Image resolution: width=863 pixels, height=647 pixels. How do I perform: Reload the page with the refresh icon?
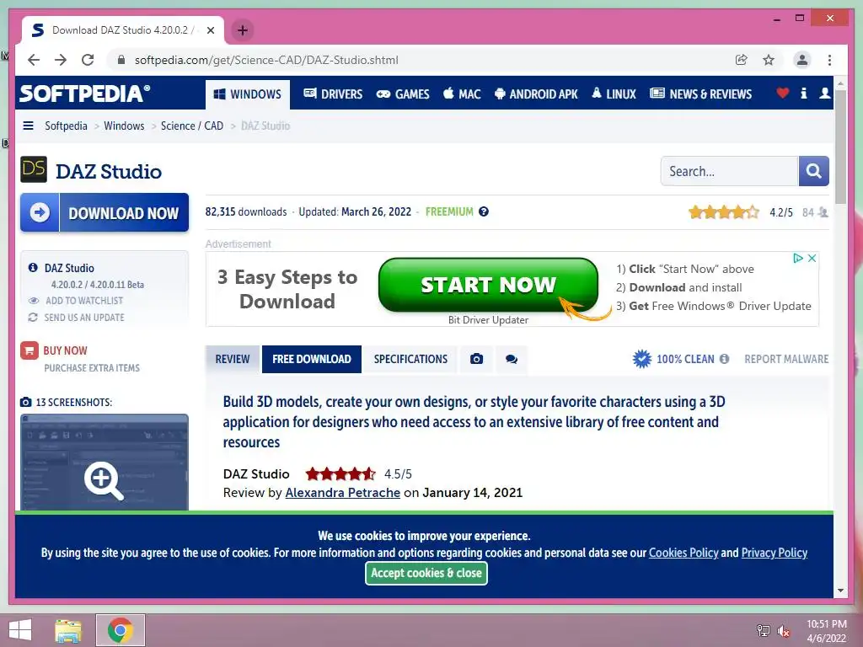click(x=88, y=60)
